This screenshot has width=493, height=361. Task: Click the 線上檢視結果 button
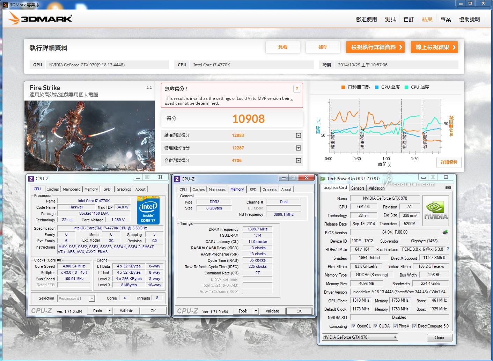435,47
